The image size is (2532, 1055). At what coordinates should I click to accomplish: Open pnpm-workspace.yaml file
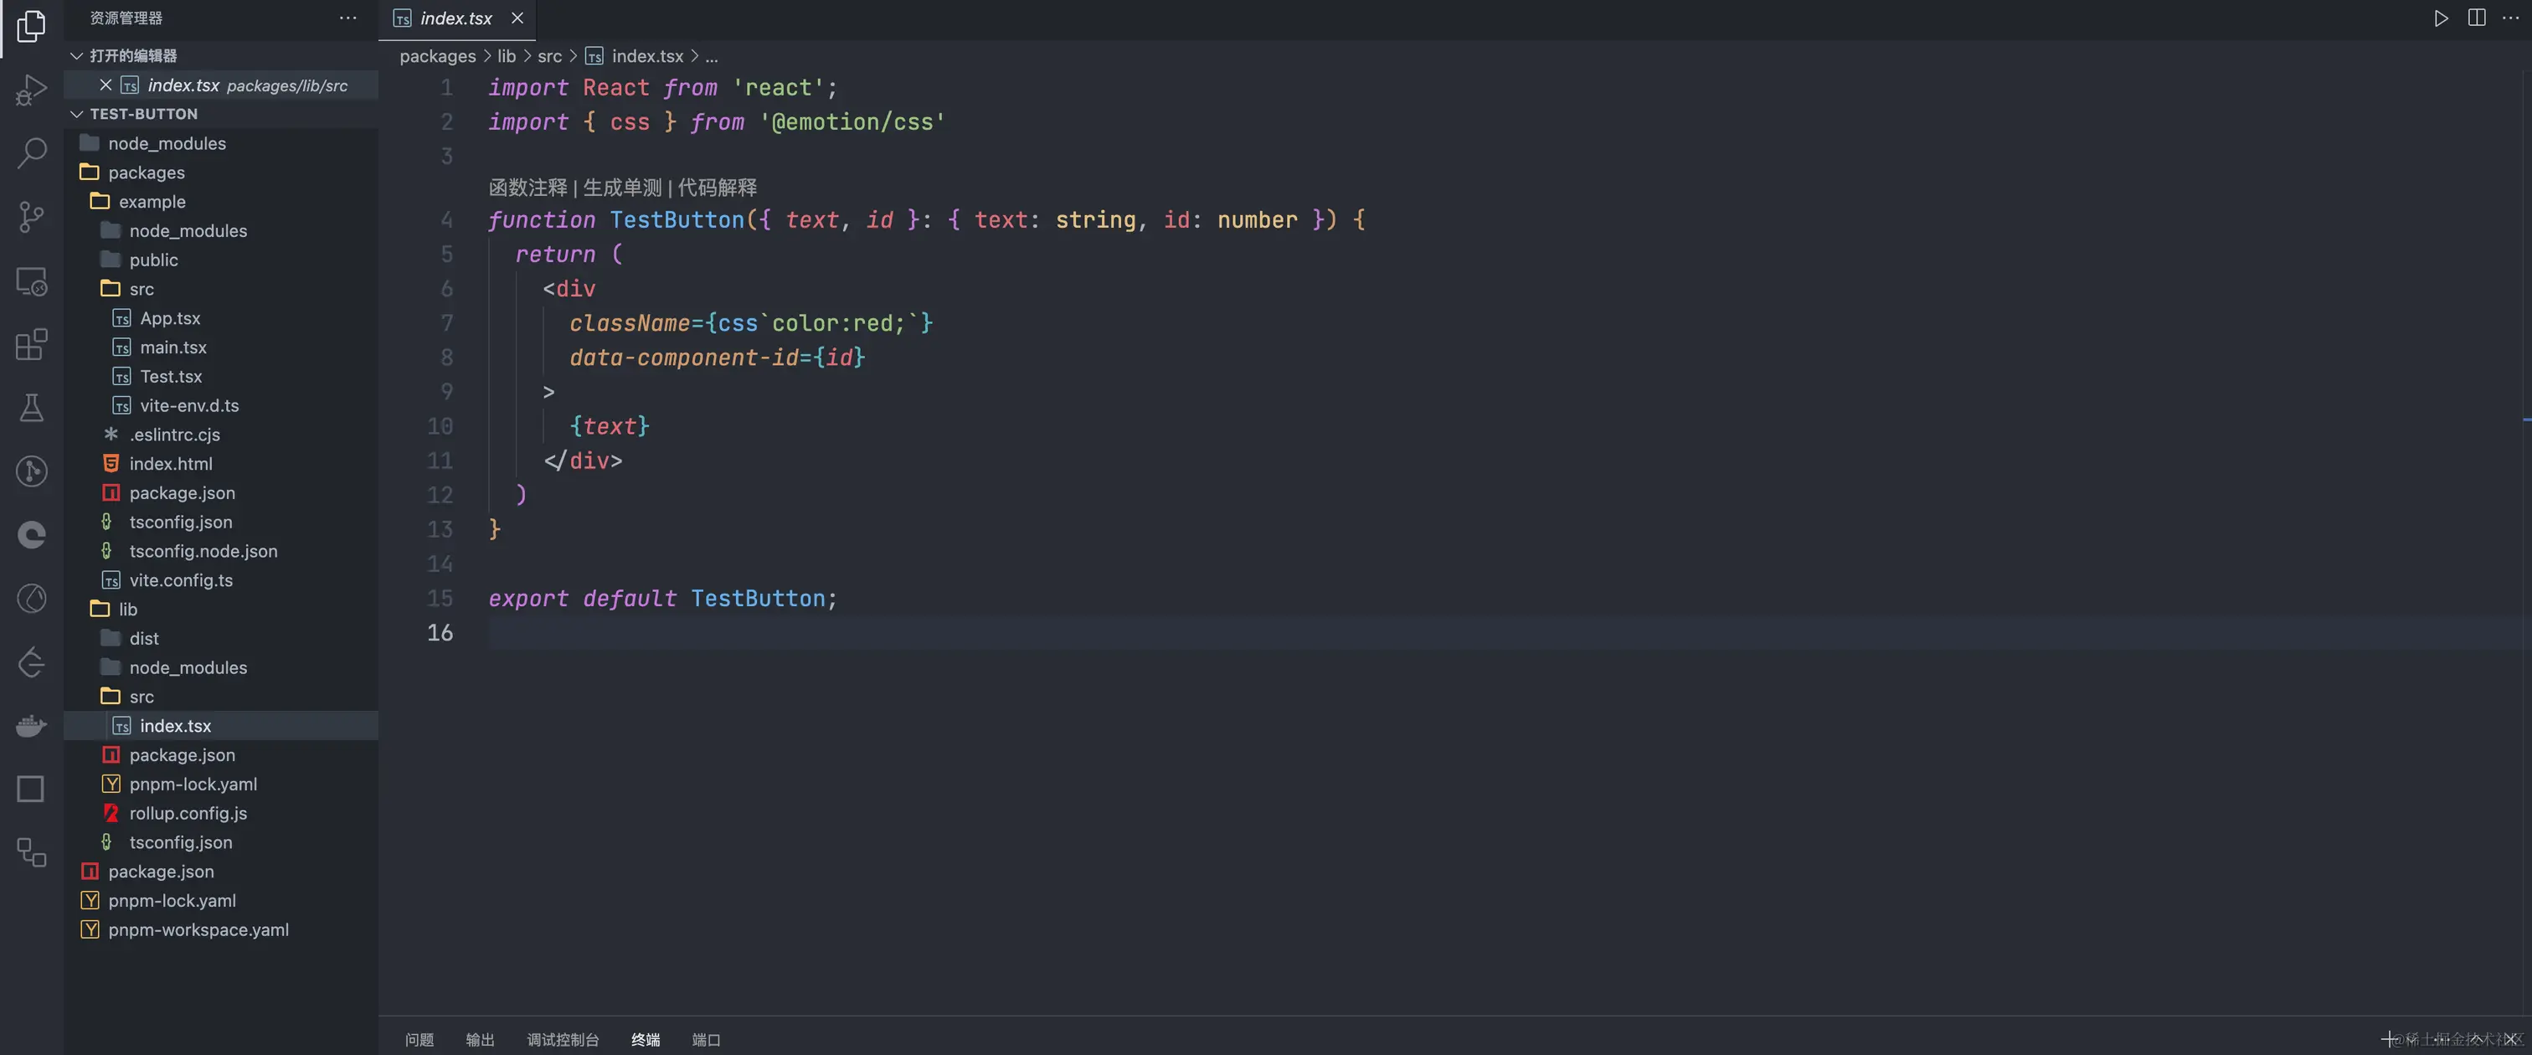221,930
